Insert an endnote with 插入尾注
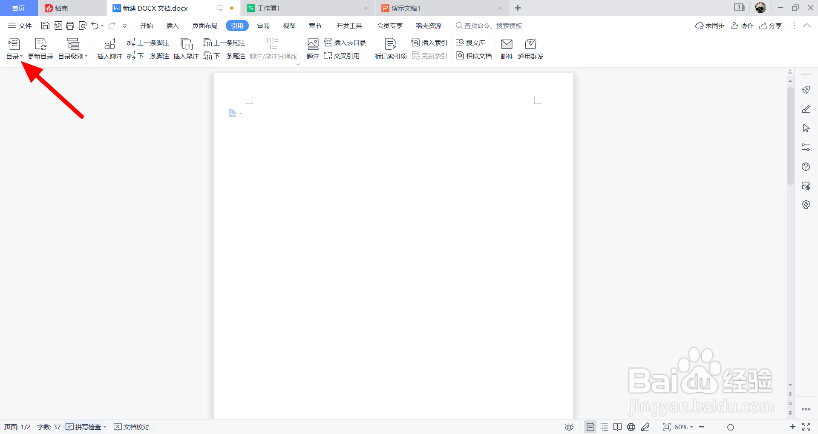818x434 pixels. pyautogui.click(x=186, y=49)
